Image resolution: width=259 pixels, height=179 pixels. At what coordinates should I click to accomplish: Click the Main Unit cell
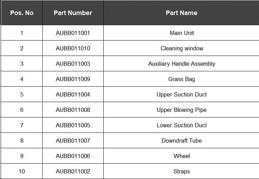tap(182, 33)
